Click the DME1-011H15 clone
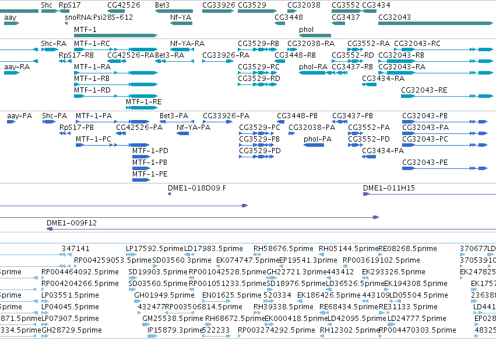 tap(430, 194)
